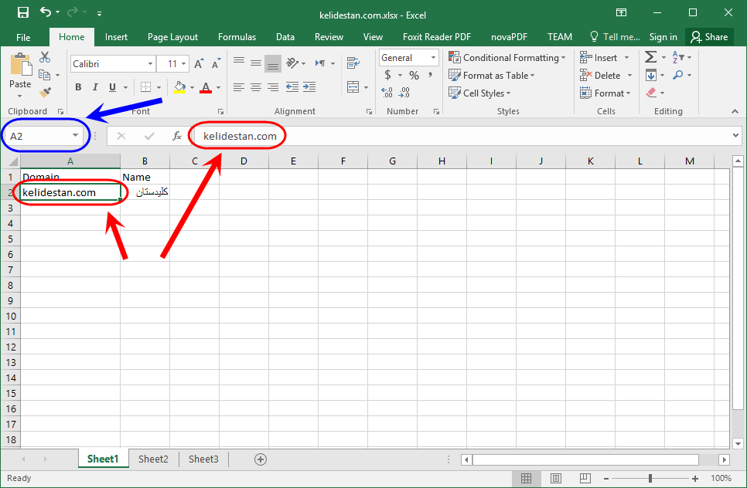Screen dimensions: 747x488
Task: Click the zoom slider handle
Action: pos(650,479)
